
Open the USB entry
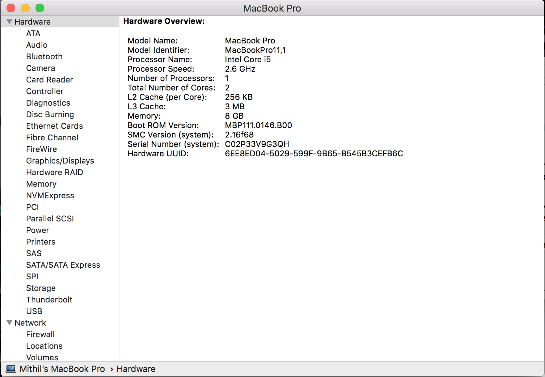coord(34,311)
